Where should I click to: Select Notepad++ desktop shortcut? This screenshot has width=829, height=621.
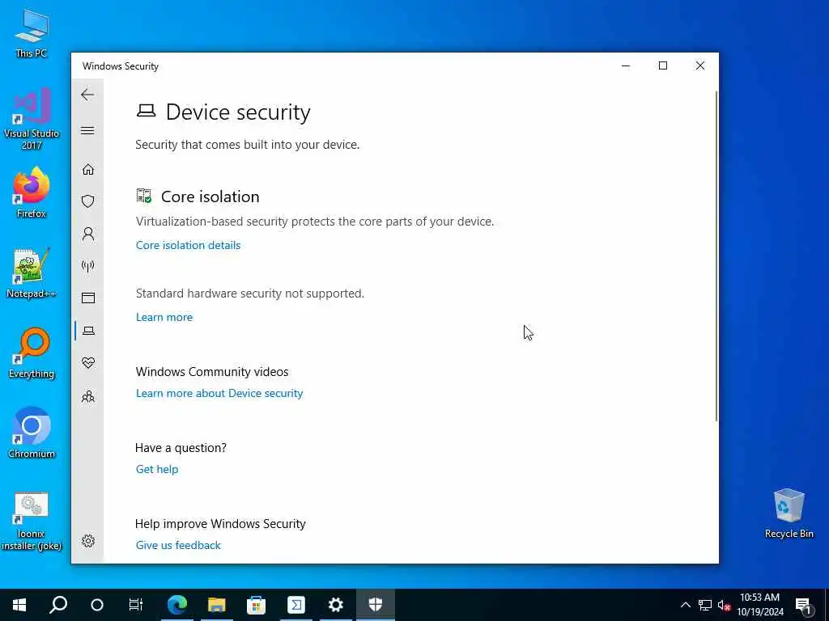32,273
